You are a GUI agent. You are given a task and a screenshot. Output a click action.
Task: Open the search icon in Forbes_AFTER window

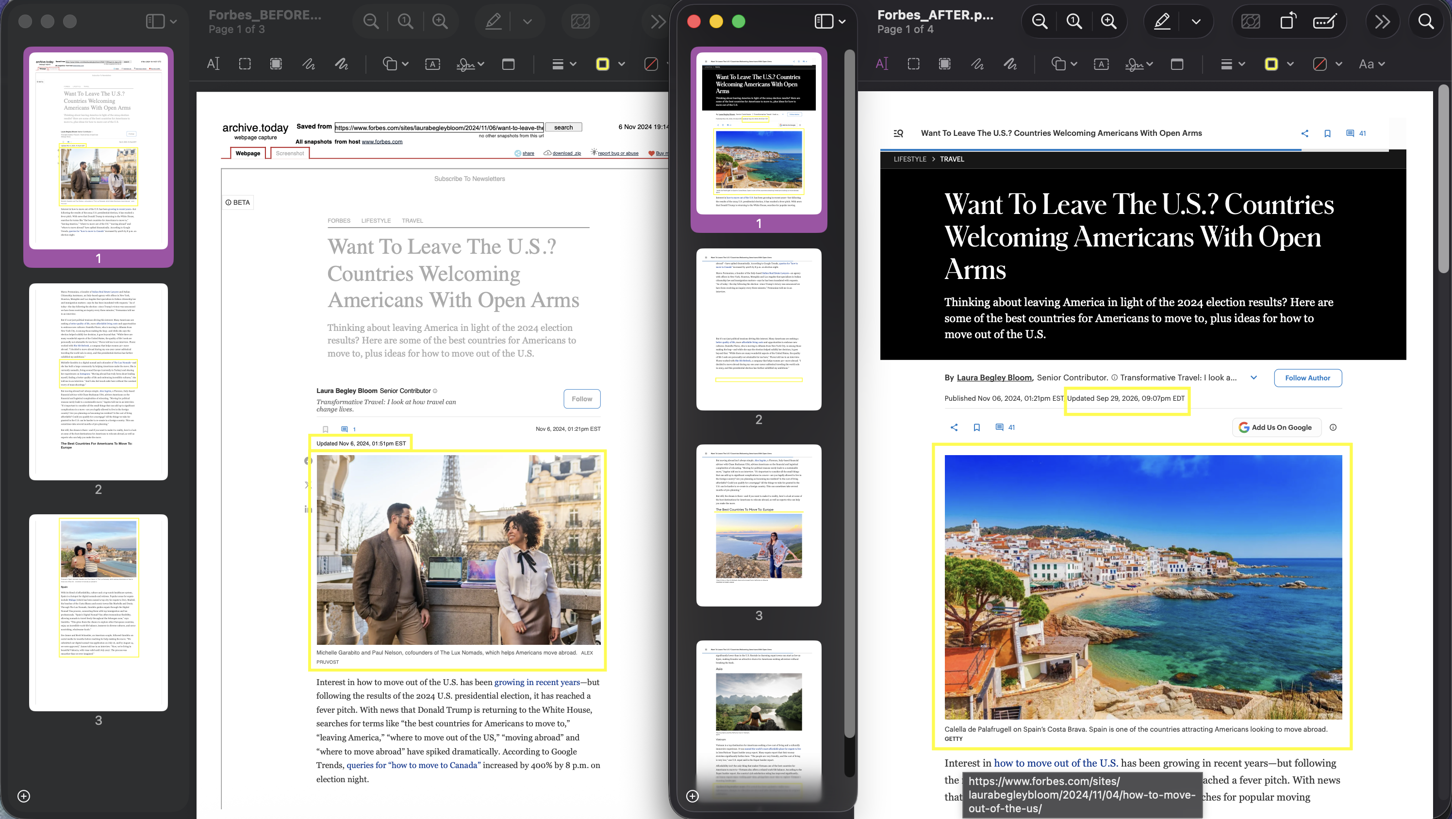coord(1426,21)
